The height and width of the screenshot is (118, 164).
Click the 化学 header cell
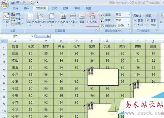(77, 47)
